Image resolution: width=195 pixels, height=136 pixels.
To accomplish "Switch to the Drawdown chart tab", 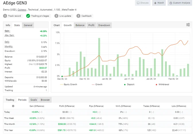I will click(x=104, y=25).
